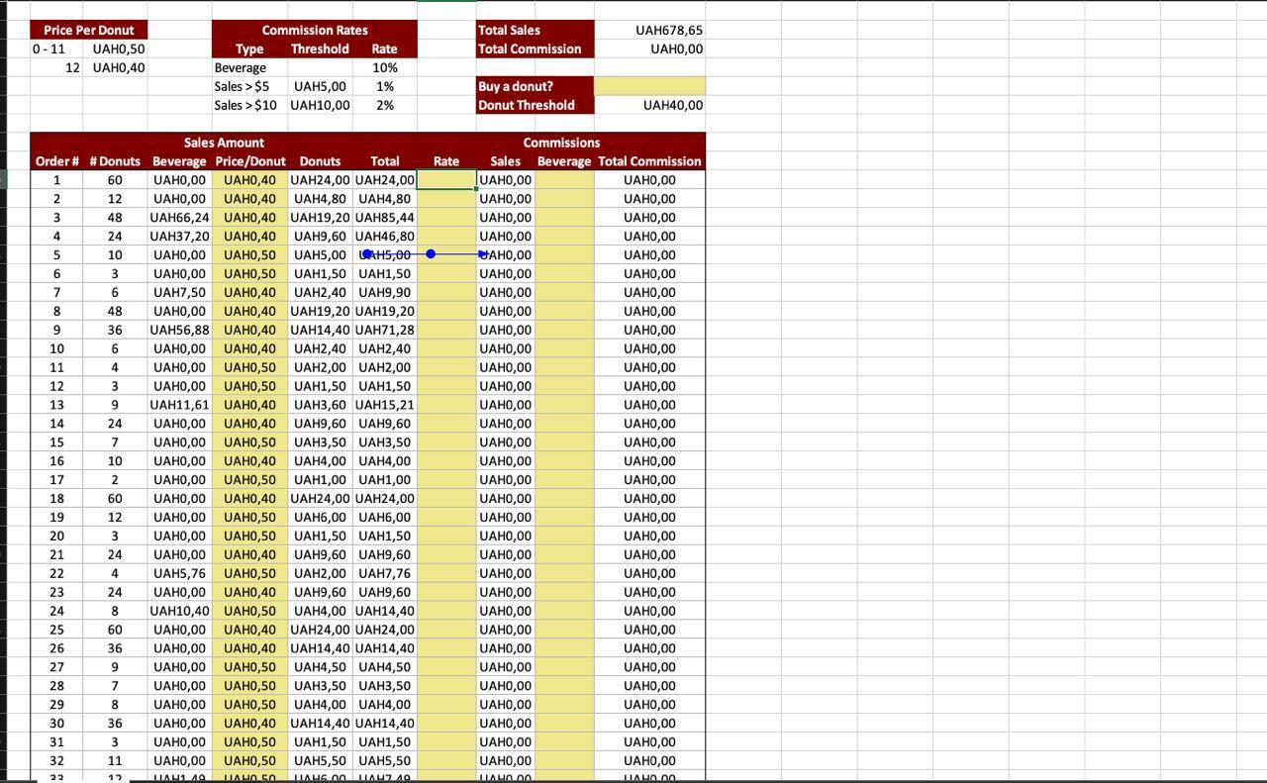Select the Beverage commission rate 10% cell
1267x783 pixels.
[x=384, y=68]
